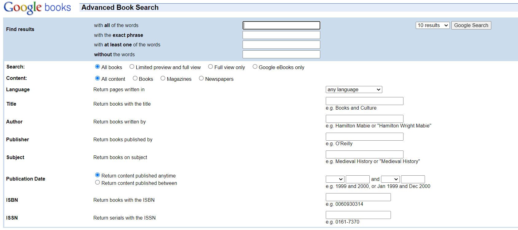Select Google eBooks only option
This screenshot has height=230, width=518.
point(255,67)
